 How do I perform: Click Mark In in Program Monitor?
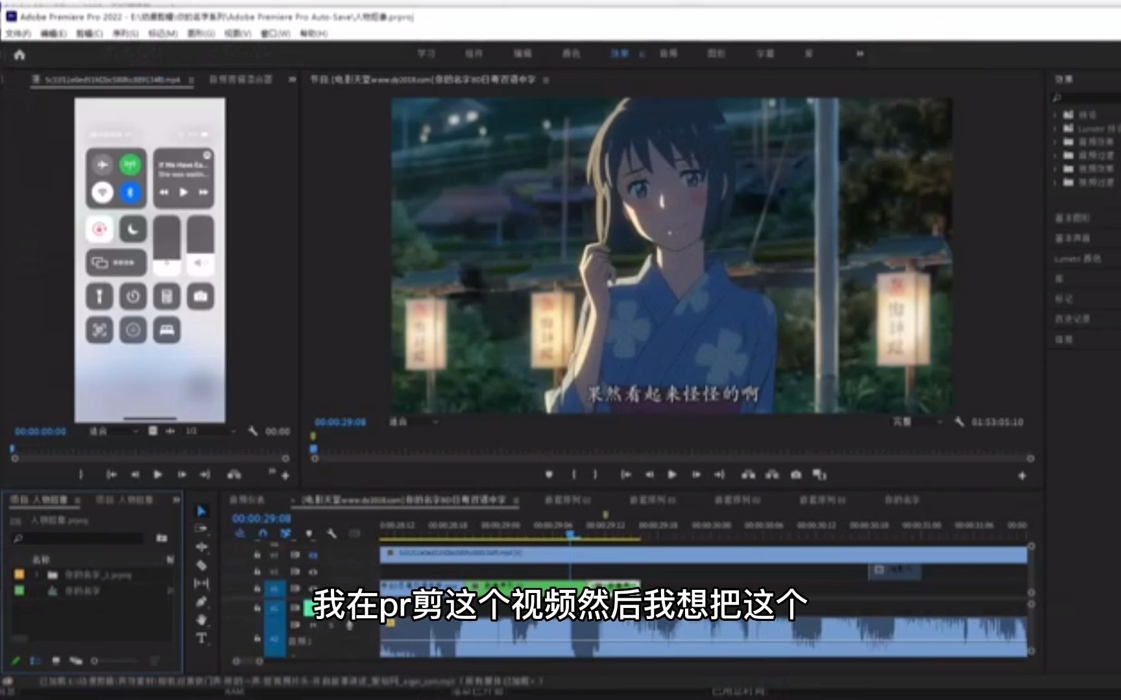574,475
